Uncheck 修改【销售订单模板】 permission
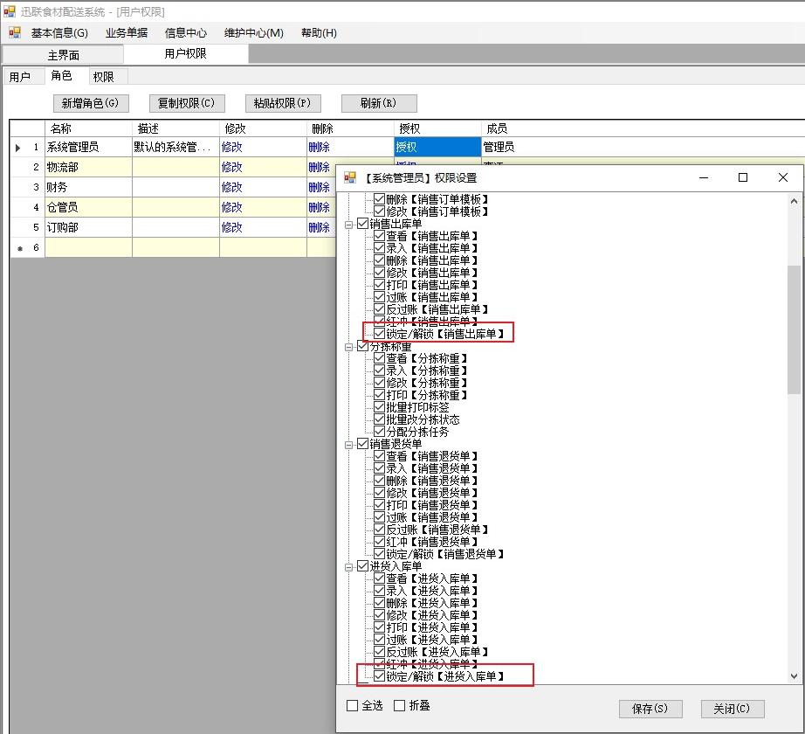Viewport: 805px width, 734px height. 380,211
